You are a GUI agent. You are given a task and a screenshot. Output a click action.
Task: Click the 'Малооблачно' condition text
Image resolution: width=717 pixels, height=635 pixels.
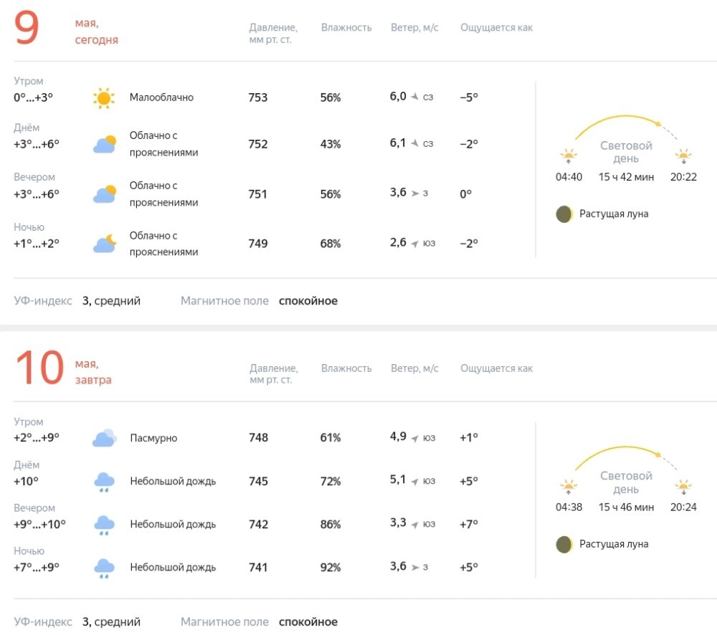click(x=161, y=97)
